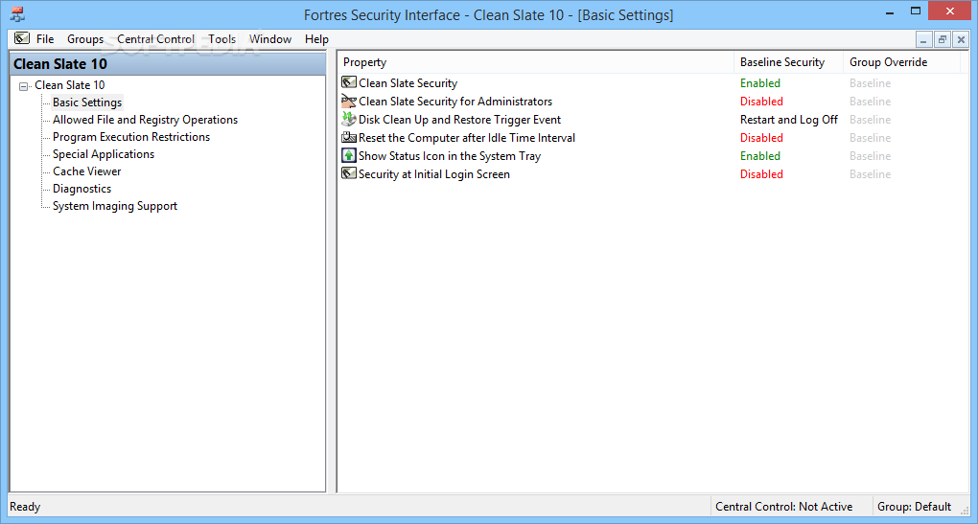Click Baseline override for Clean Slate Security row
The width and height of the screenshot is (978, 524).
(x=870, y=83)
